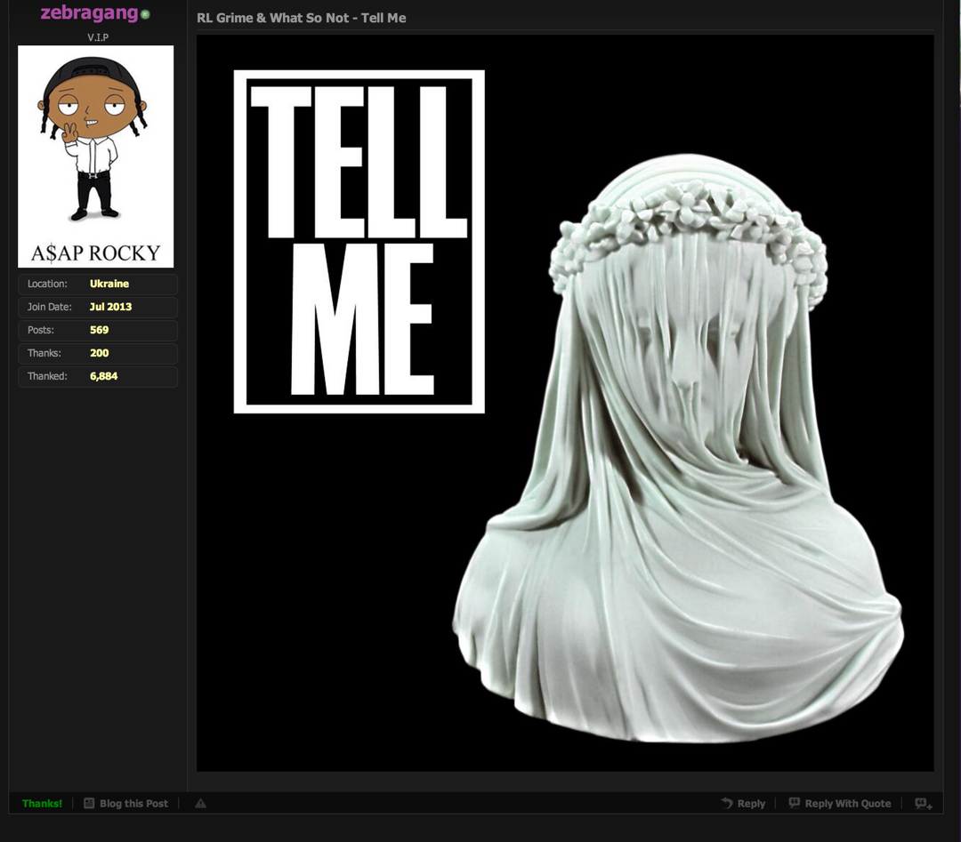The image size is (961, 842).
Task: Click the multi-quote icon at bottom right
Action: click(x=924, y=804)
